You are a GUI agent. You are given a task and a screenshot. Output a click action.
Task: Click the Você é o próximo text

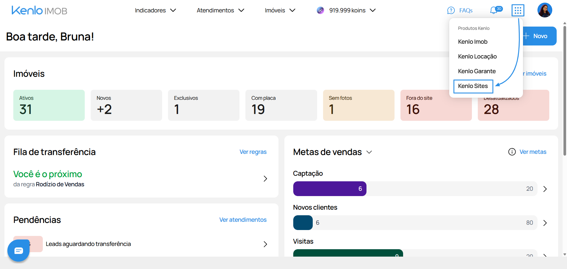coord(48,174)
